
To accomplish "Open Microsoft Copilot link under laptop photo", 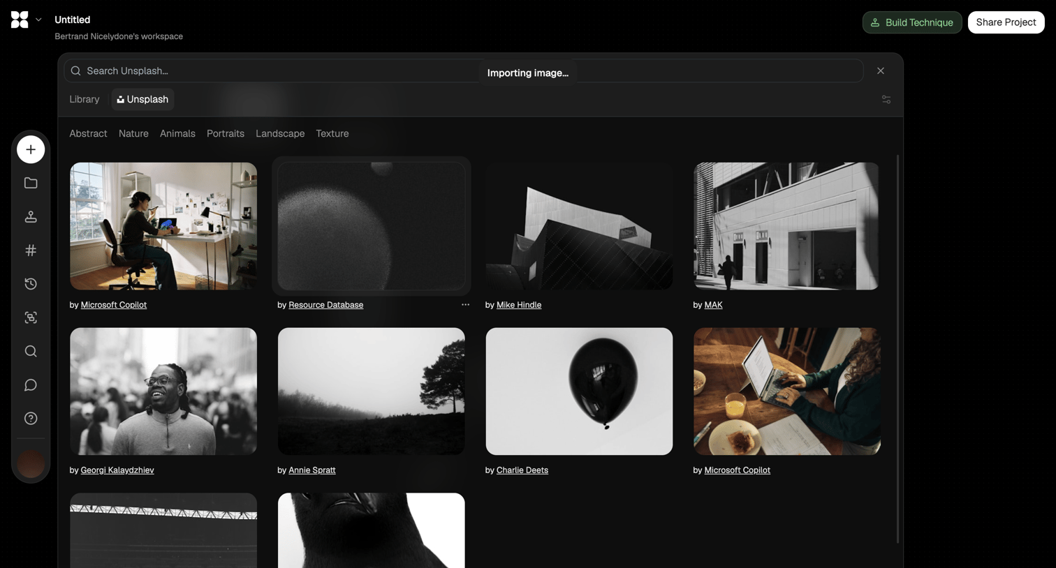I will (737, 470).
